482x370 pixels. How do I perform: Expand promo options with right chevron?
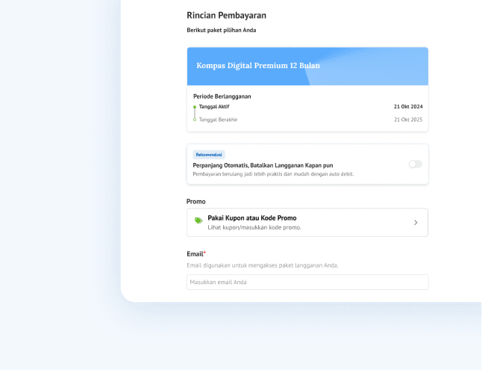click(416, 223)
